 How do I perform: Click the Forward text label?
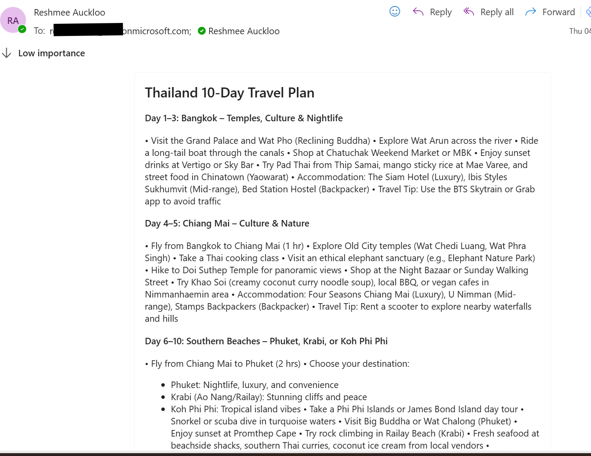[558, 12]
